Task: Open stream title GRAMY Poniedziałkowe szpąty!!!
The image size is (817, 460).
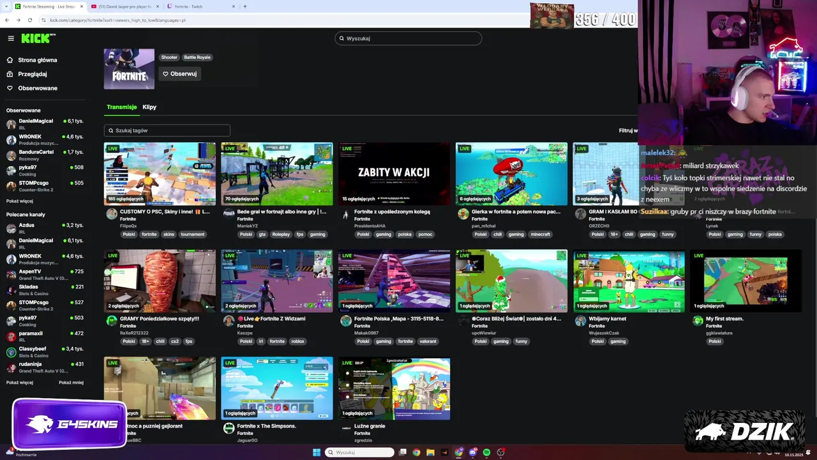Action: pyautogui.click(x=160, y=318)
